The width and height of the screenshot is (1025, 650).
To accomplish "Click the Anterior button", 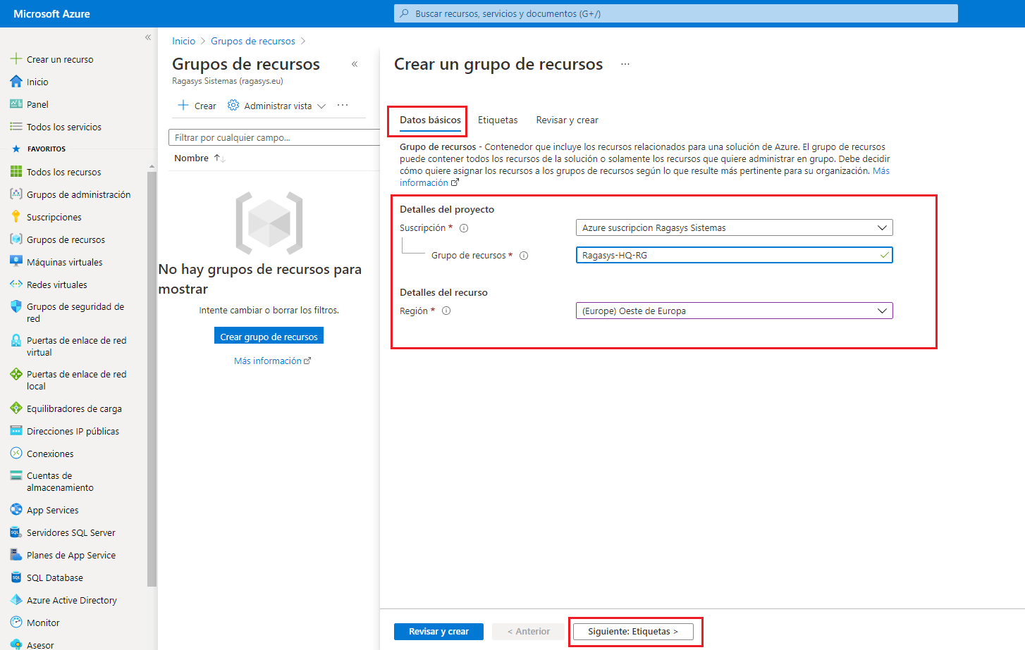I will tap(529, 632).
